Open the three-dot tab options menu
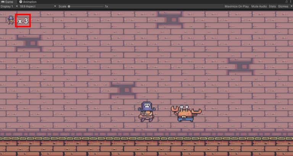The width and height of the screenshot is (293, 156). pos(291,2)
